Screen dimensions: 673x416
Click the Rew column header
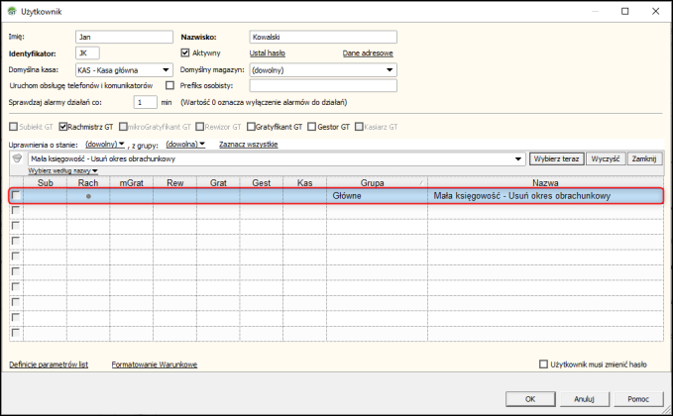[x=175, y=182]
